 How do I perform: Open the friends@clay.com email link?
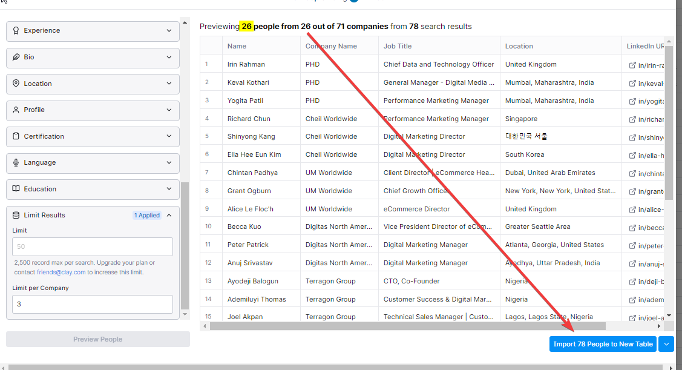[x=61, y=272]
